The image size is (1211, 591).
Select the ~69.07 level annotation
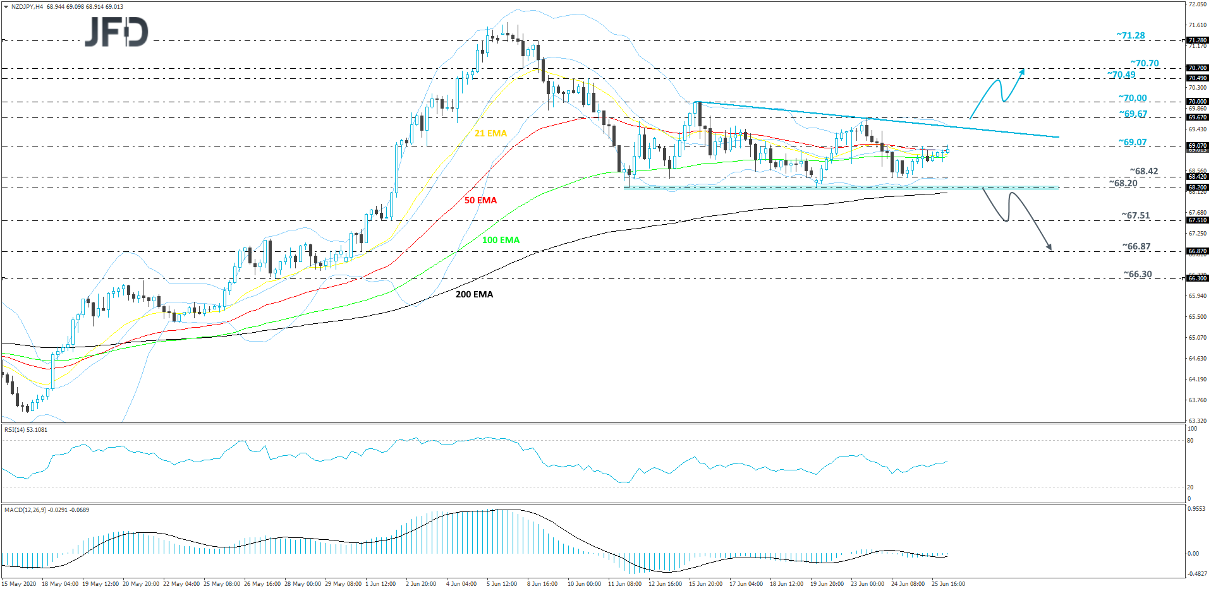[1132, 142]
